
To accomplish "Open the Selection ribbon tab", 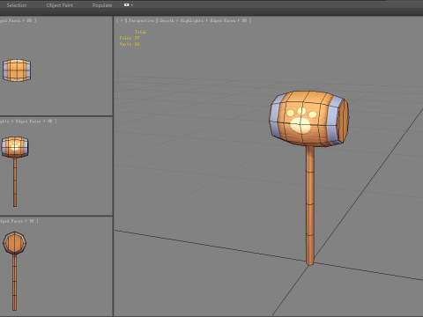I will pyautogui.click(x=17, y=5).
